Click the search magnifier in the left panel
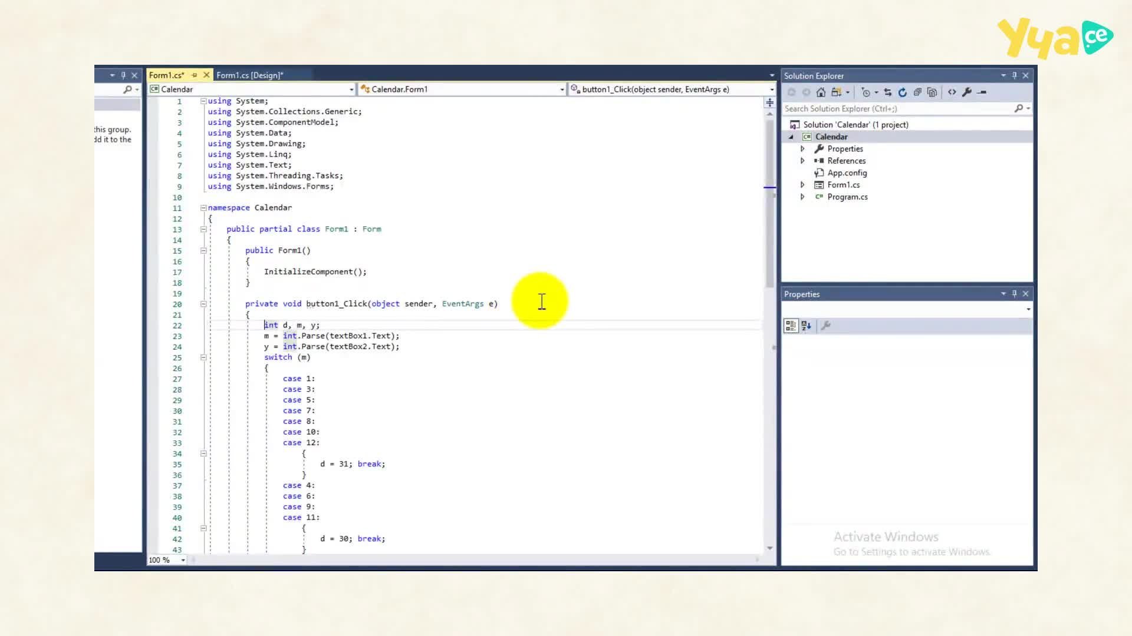 pos(127,90)
